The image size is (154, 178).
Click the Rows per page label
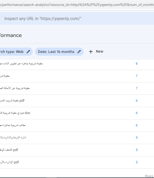[149, 176]
